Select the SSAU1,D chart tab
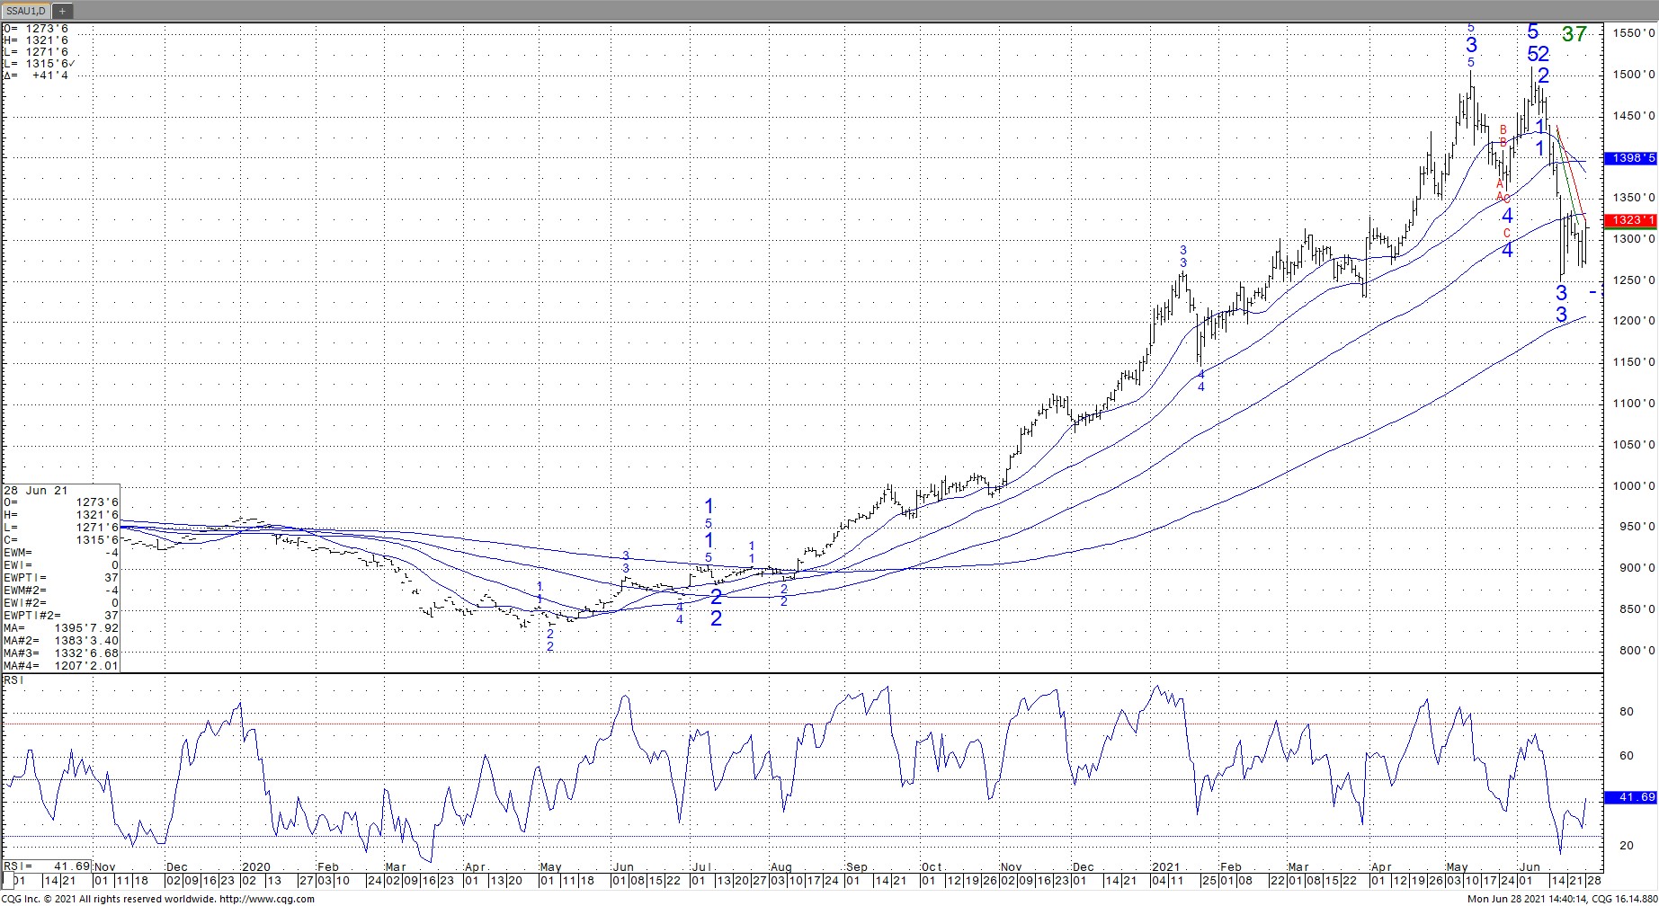 point(26,11)
